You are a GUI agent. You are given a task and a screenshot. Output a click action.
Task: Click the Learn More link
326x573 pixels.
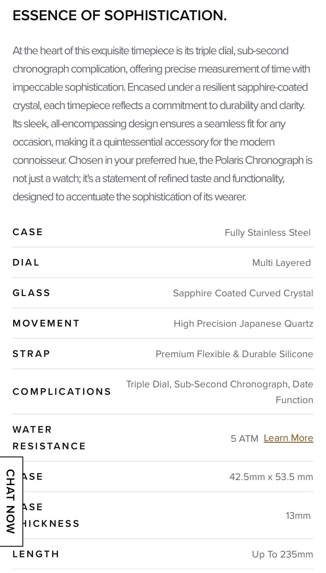288,438
